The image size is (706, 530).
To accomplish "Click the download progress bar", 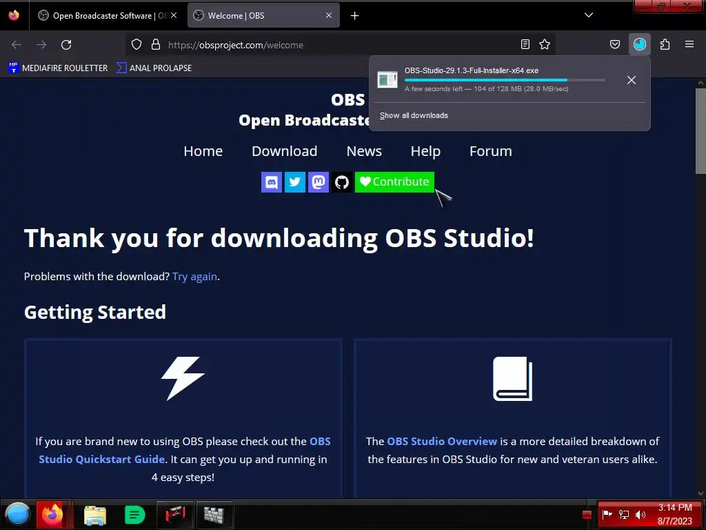I will (505, 80).
